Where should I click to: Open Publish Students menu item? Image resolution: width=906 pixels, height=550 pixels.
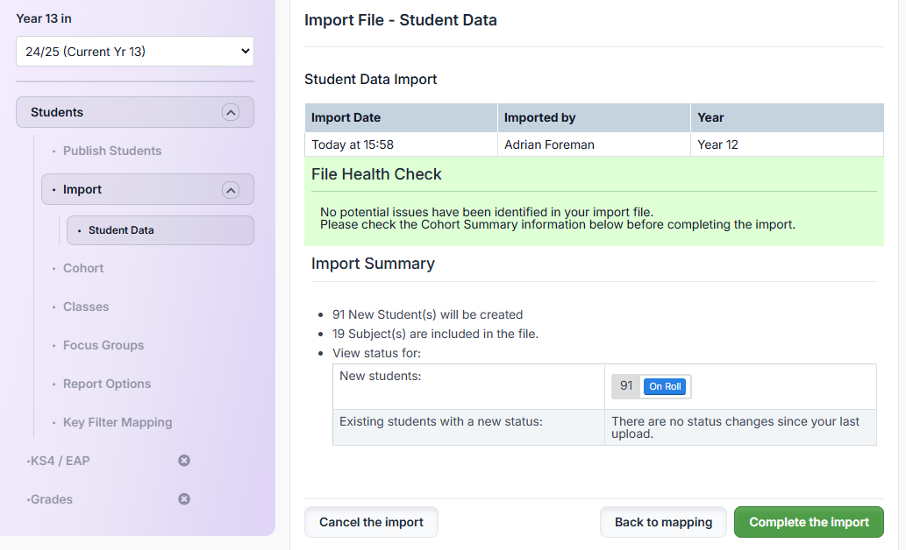pos(111,151)
